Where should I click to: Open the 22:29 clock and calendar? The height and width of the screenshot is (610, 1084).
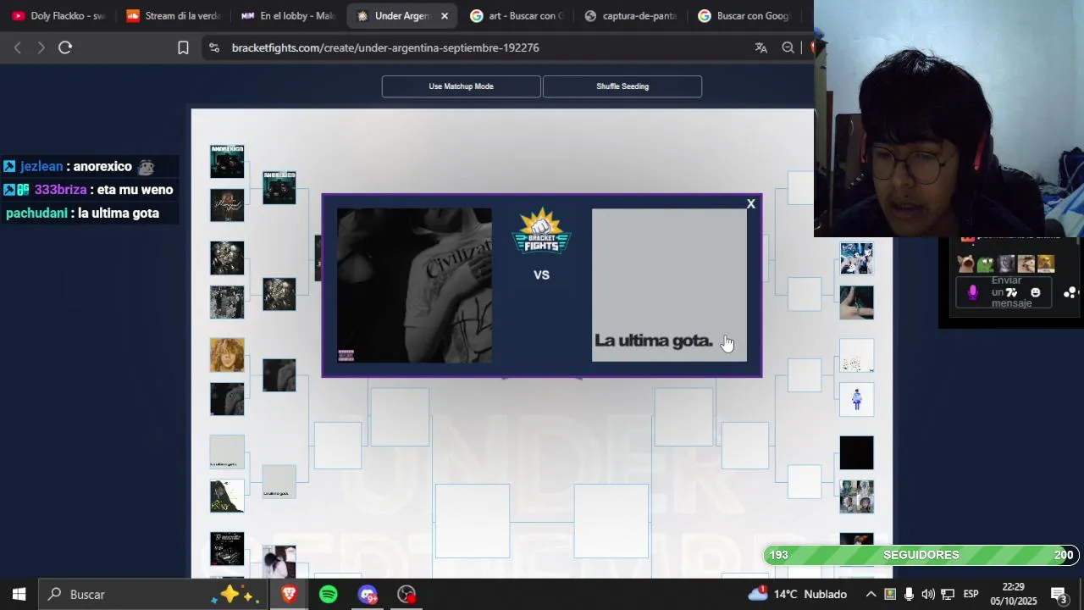(x=1014, y=594)
